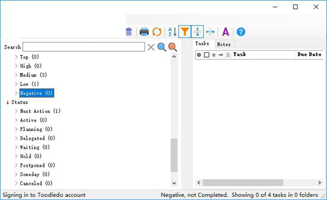The height and width of the screenshot is (200, 327).
Task: Clear search with the X icon
Action: 151,47
